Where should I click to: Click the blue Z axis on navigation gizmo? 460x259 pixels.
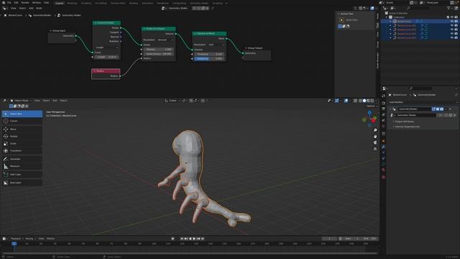[x=369, y=112]
